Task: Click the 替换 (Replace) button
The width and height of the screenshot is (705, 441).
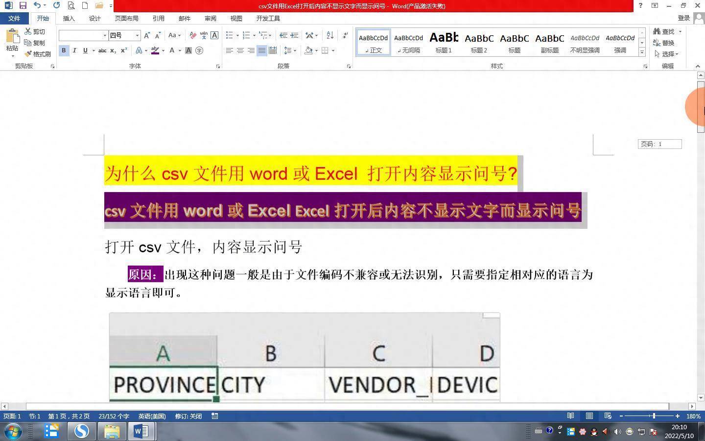Action: [664, 43]
